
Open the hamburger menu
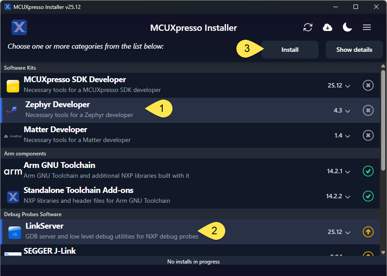click(367, 27)
